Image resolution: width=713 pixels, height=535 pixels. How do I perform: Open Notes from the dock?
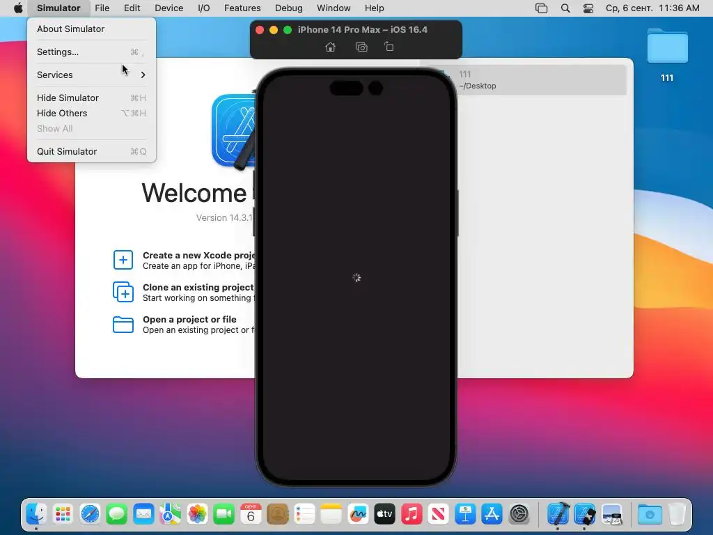331,515
